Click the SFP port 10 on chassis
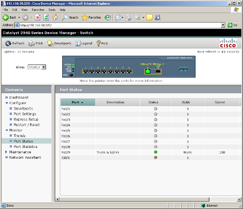 coord(158,72)
